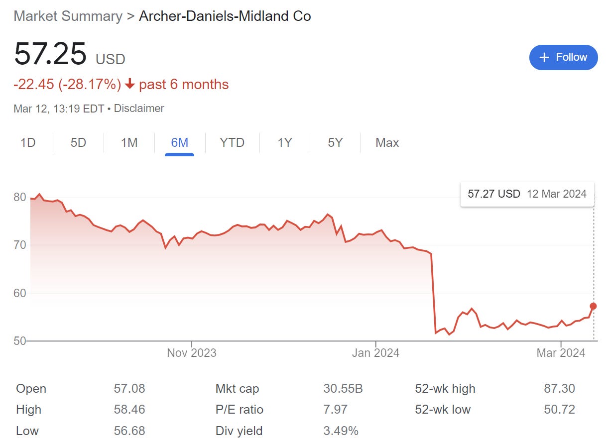Click the Mkt cap statistic label
Viewport: 609px width, 445px height.
237,389
